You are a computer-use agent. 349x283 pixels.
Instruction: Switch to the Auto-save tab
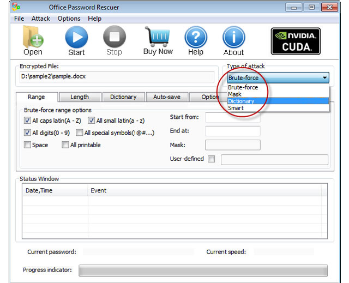[x=167, y=97]
